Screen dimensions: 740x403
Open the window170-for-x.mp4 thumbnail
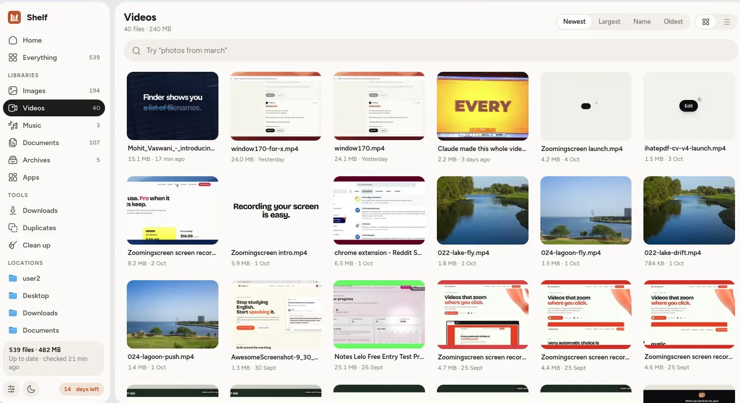276,106
